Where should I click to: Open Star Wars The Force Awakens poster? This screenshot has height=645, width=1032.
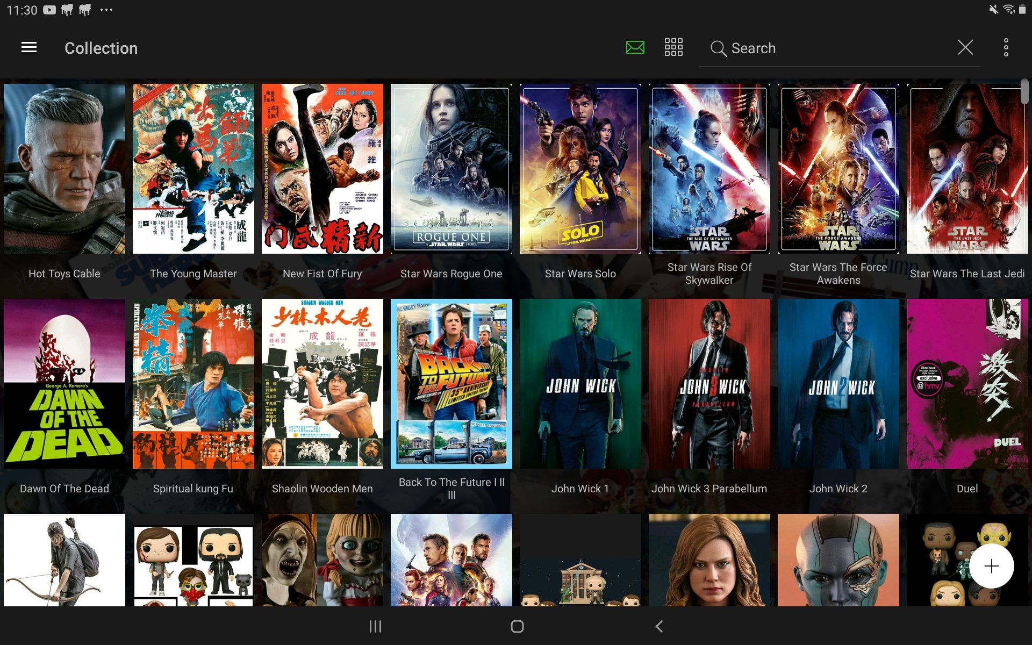(838, 168)
